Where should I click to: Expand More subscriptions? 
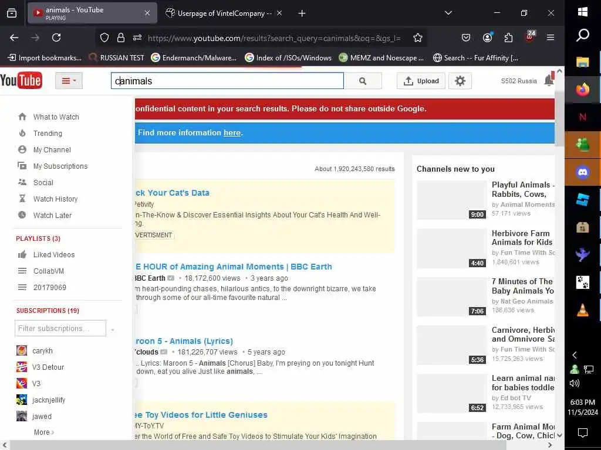pos(43,432)
